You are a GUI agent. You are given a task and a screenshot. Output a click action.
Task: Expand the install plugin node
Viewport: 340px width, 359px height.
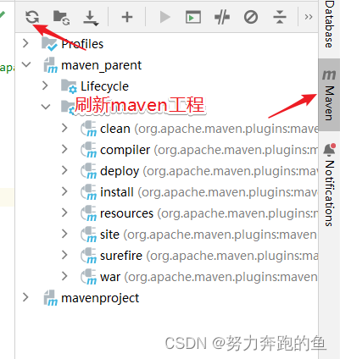tap(64, 191)
